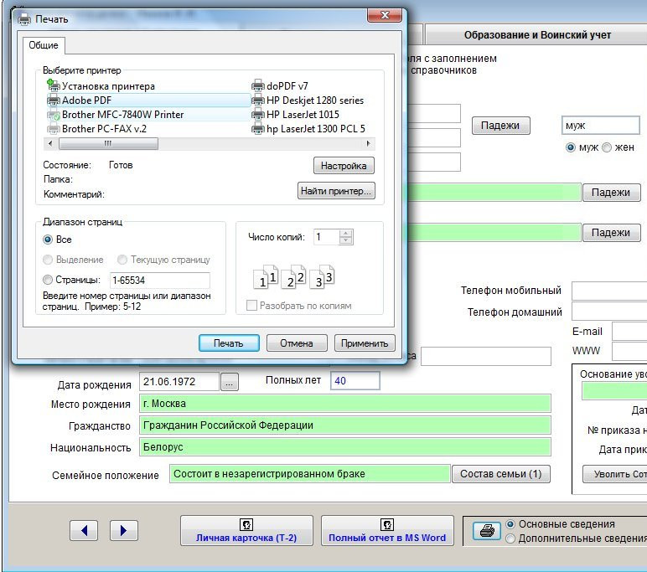The image size is (647, 572).
Task: Open the Состав семьи (1) list
Action: [501, 474]
